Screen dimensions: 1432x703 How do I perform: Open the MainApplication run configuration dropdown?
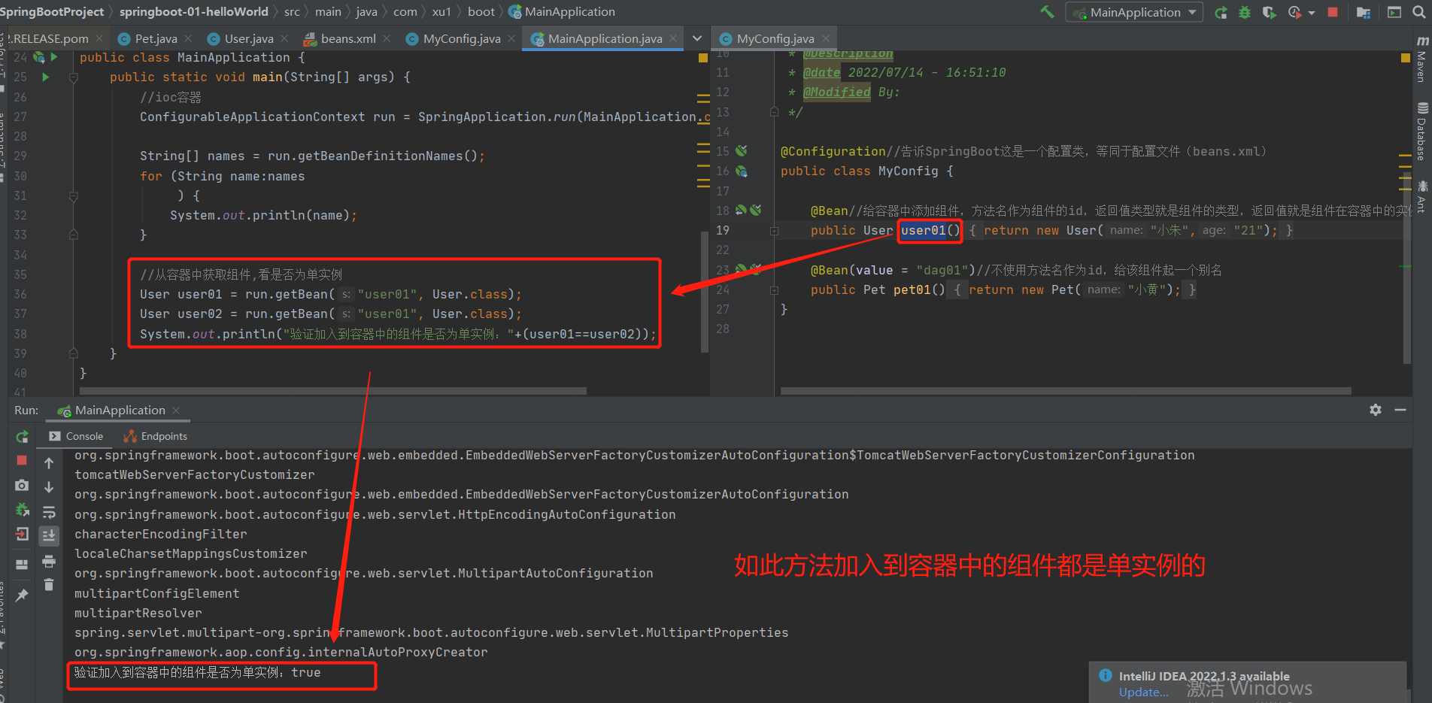tap(1134, 12)
